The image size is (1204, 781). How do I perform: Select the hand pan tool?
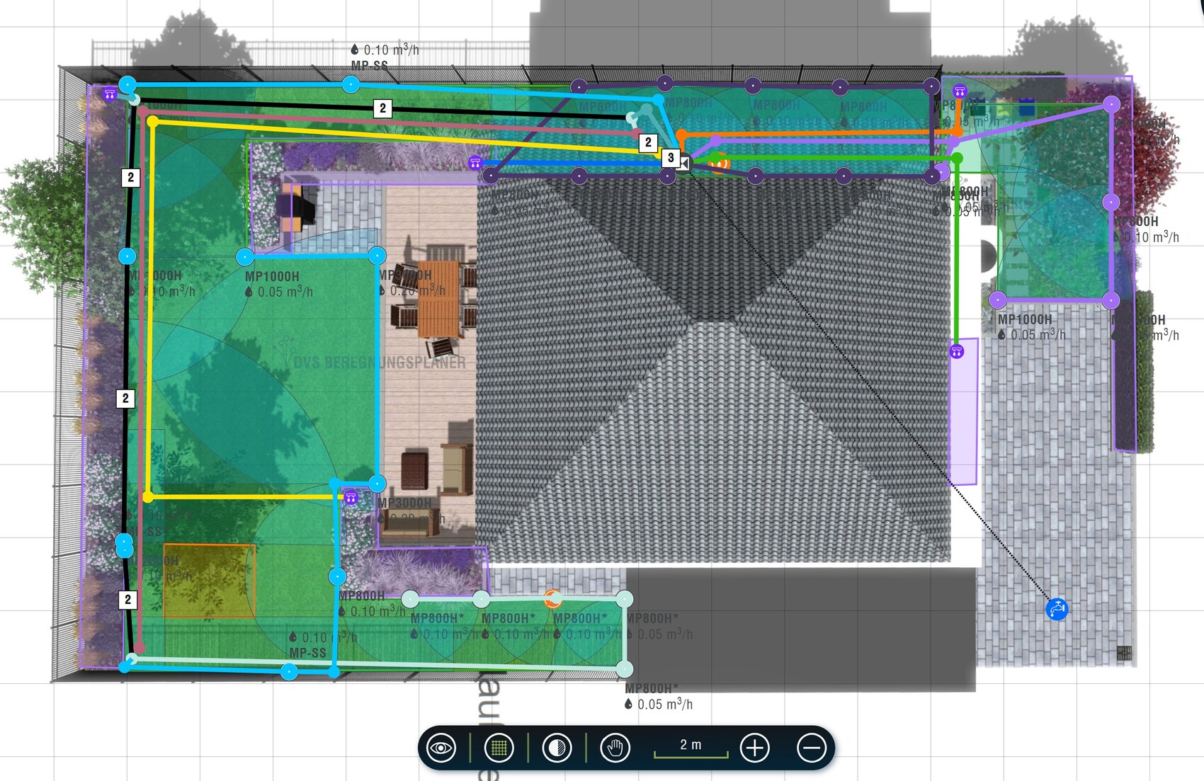pos(615,748)
